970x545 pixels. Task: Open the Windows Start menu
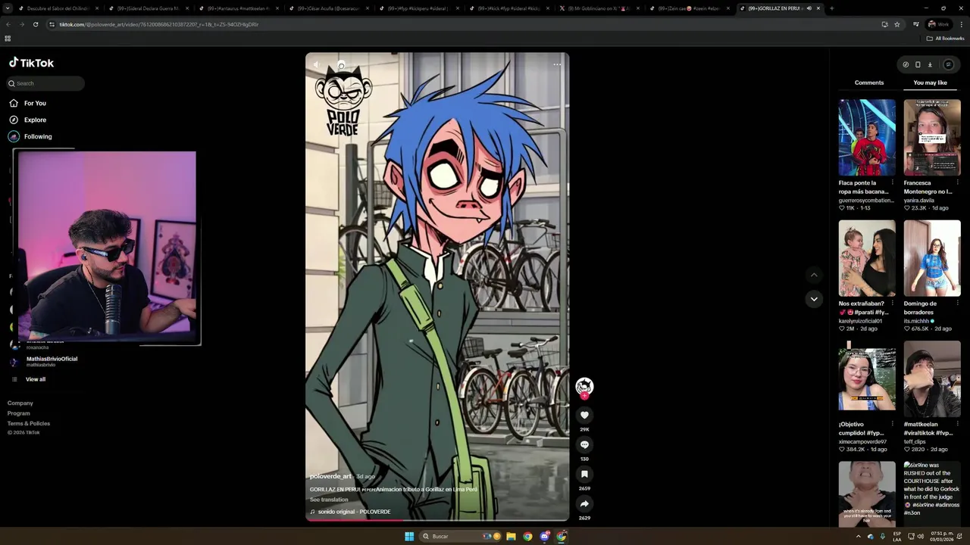[x=409, y=536]
